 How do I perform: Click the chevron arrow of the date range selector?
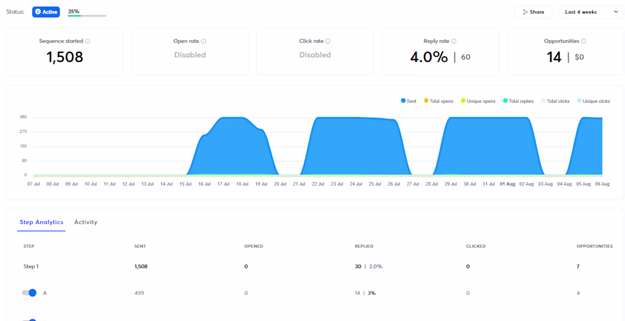click(616, 12)
